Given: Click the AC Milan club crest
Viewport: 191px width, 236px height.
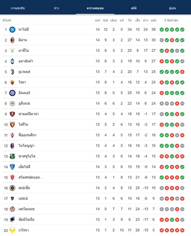Looking at the screenshot, I should [12, 40].
